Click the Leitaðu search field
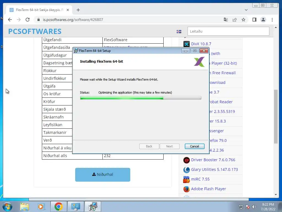Screen dimensions: 282x212 (228, 31)
